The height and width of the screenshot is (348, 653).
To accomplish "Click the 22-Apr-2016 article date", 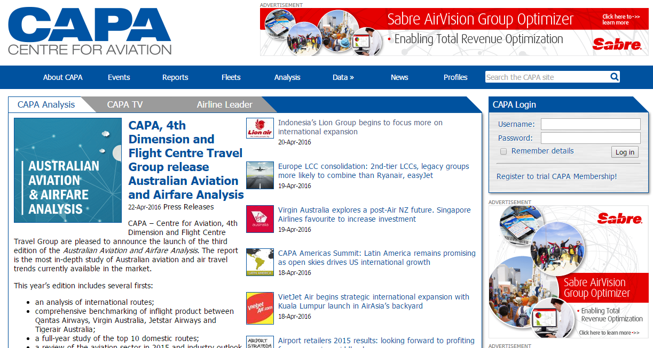I will (x=145, y=207).
